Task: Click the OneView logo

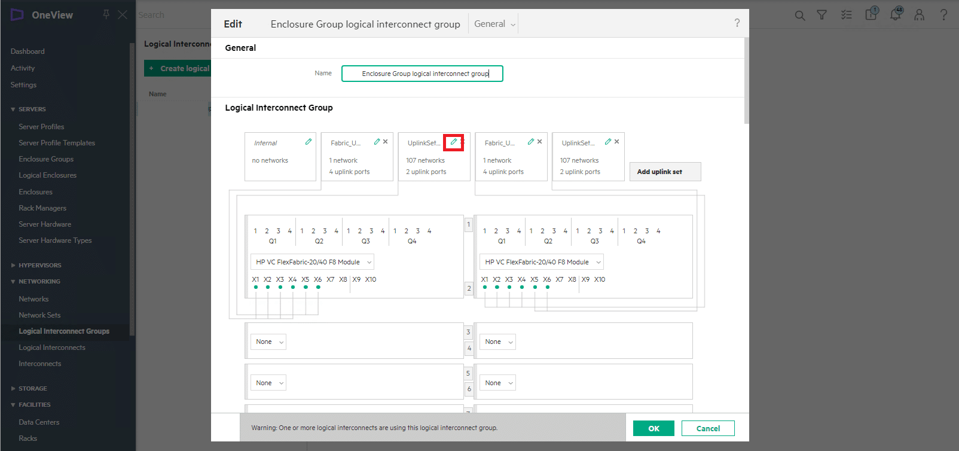Action: coord(17,15)
